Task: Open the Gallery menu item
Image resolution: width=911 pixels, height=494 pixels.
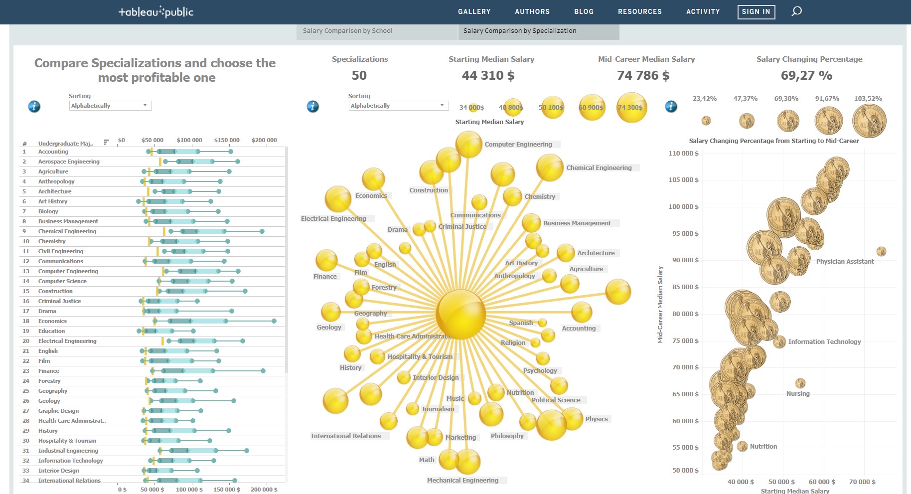Action: coord(474,11)
